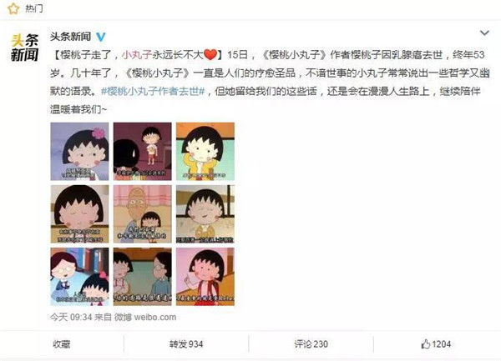Open thumbnail of Maruko with pink flower
This screenshot has width=501, height=361.
[x=79, y=152]
